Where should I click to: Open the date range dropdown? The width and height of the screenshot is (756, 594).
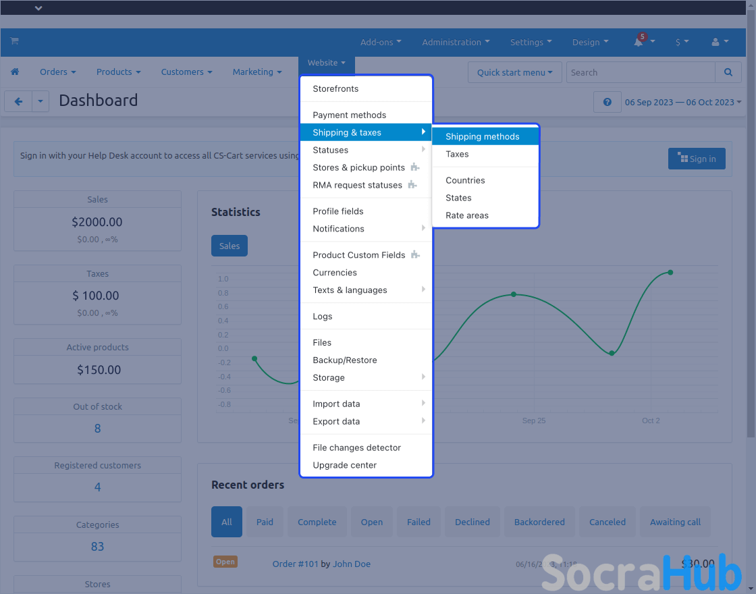coord(682,102)
